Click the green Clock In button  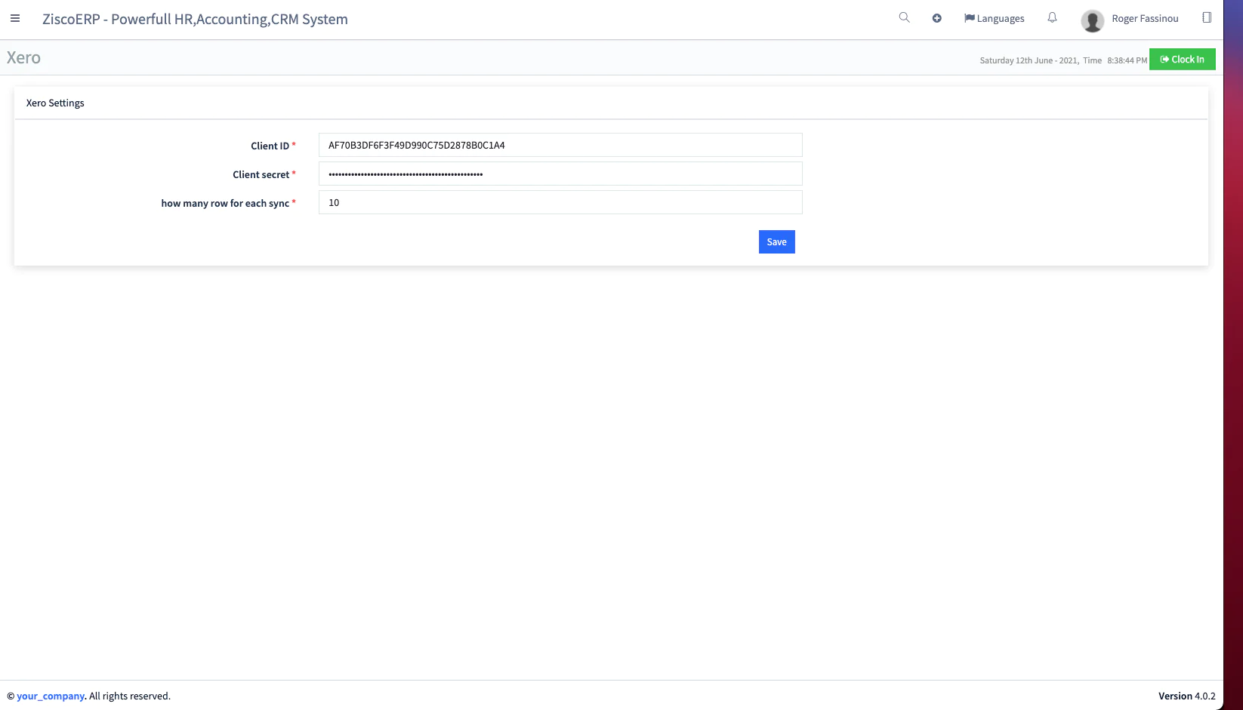point(1182,59)
